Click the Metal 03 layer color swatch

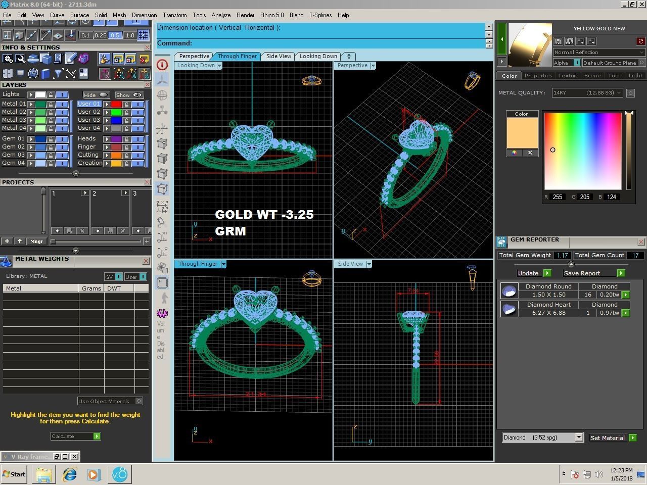[39, 120]
